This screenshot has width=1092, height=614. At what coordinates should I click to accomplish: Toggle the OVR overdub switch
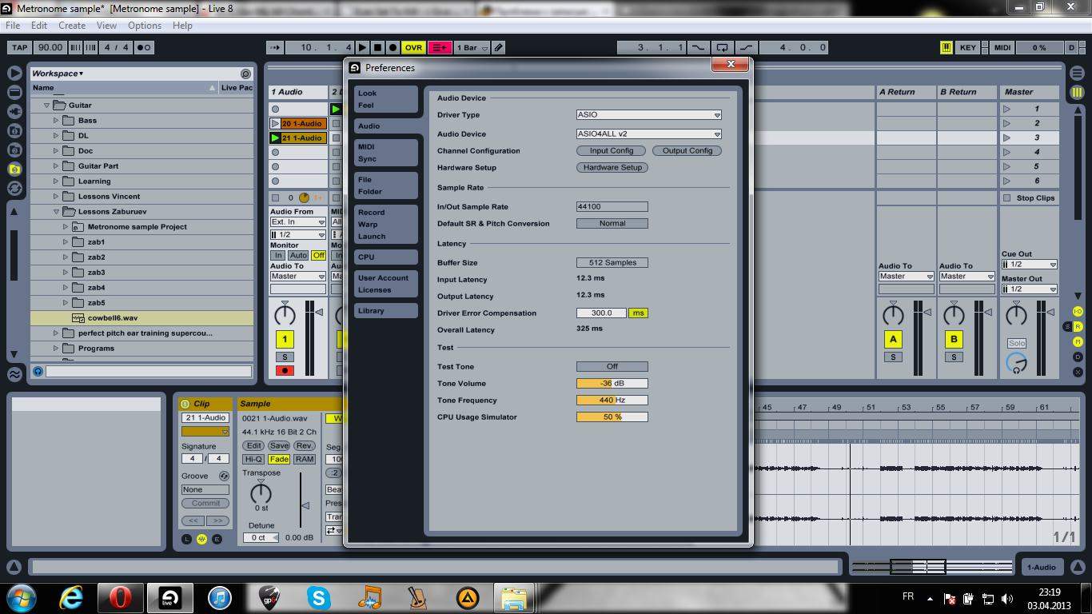tap(413, 48)
